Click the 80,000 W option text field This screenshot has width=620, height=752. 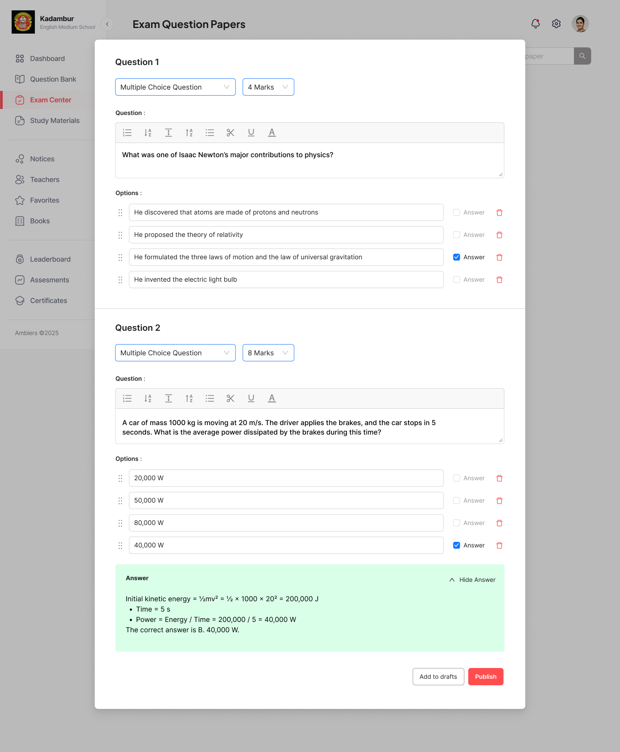[x=286, y=523]
